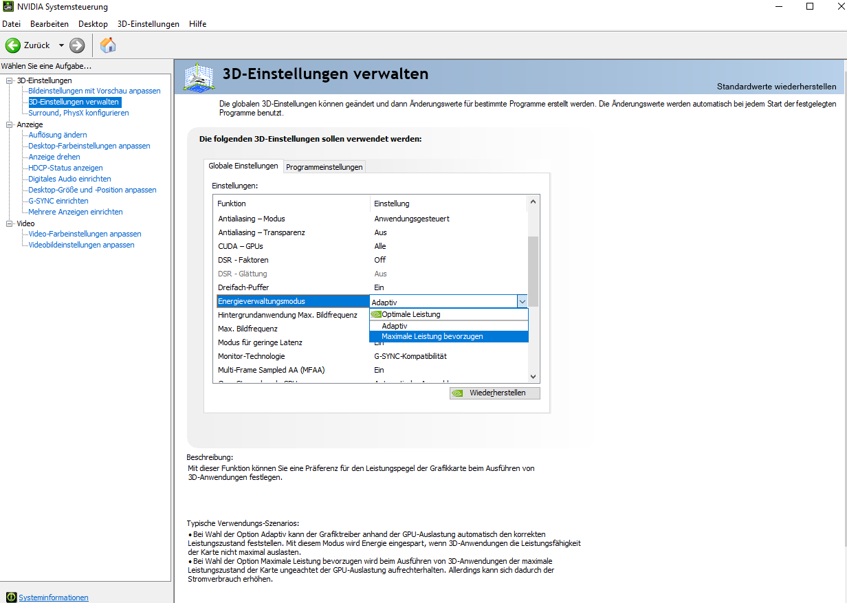Select the Monitor-Technologie row

click(x=370, y=356)
